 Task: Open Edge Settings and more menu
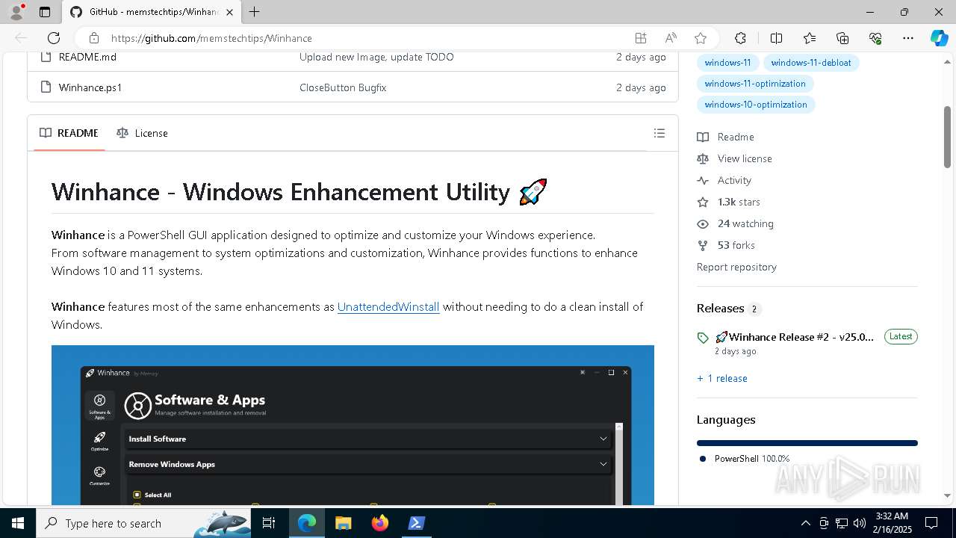pos(908,38)
